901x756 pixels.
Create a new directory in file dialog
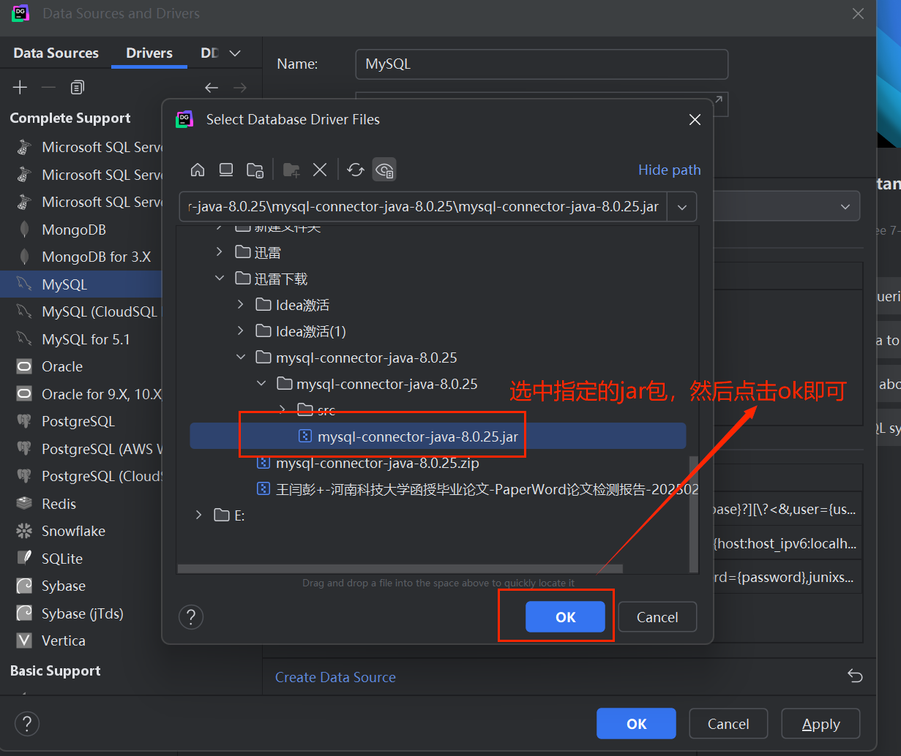pyautogui.click(x=291, y=170)
